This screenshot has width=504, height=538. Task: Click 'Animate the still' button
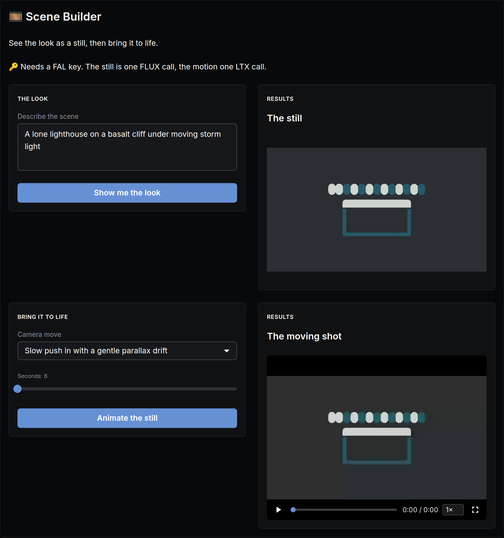pyautogui.click(x=127, y=418)
